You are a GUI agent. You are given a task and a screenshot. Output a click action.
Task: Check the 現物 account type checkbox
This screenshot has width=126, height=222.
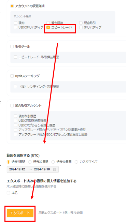[15, 23]
